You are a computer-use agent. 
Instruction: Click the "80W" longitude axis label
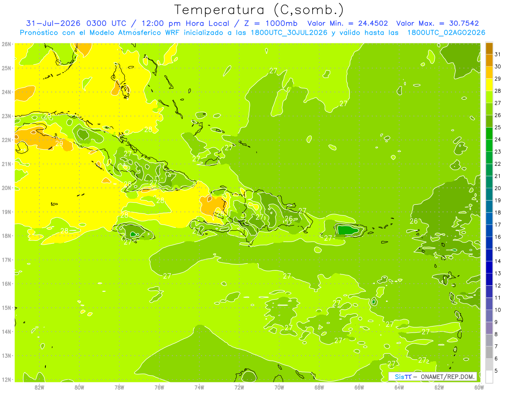[79, 387]
